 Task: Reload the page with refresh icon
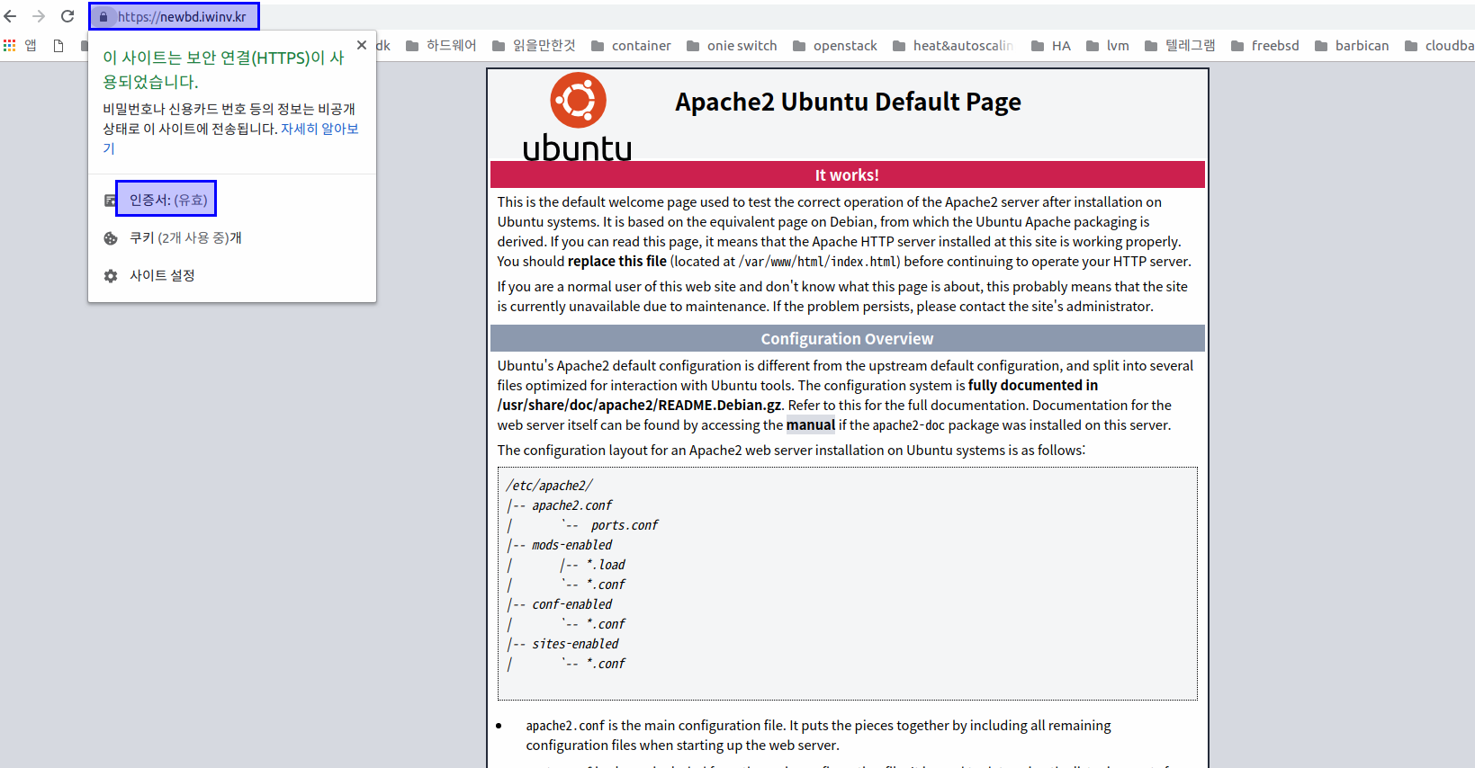[67, 16]
